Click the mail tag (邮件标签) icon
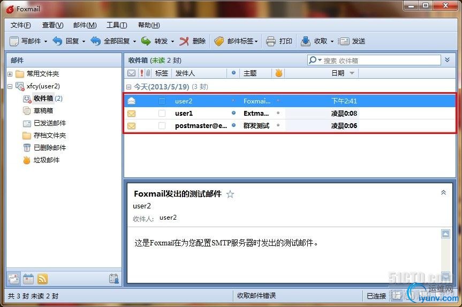The image size is (462, 307). [219, 41]
